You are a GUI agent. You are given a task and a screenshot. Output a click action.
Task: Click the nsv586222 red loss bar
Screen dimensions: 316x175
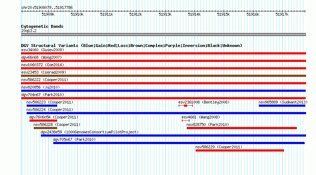point(163,83)
